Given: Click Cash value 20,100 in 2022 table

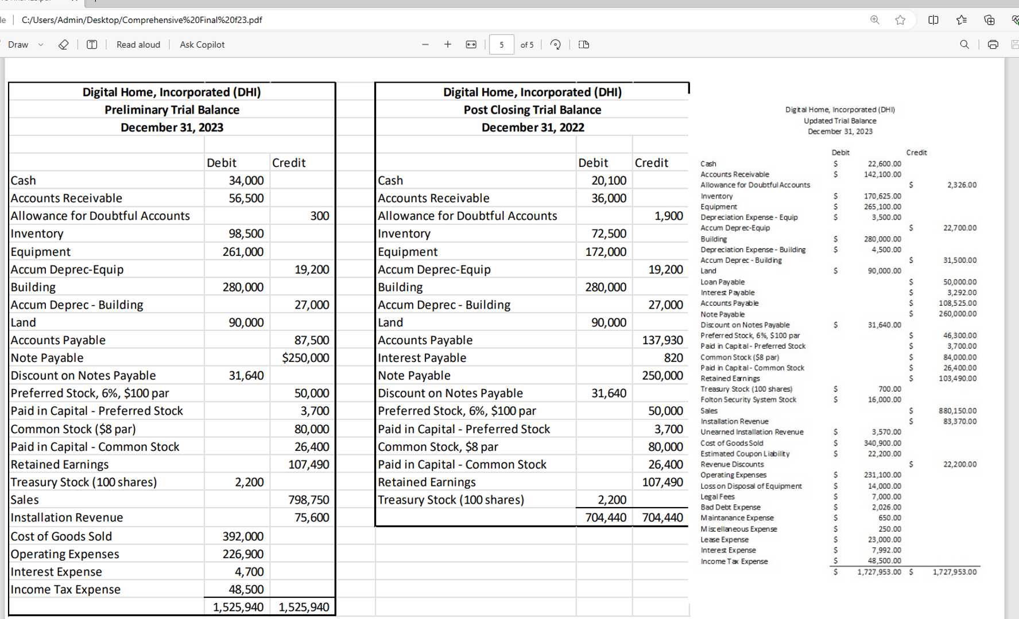Looking at the screenshot, I should (609, 181).
